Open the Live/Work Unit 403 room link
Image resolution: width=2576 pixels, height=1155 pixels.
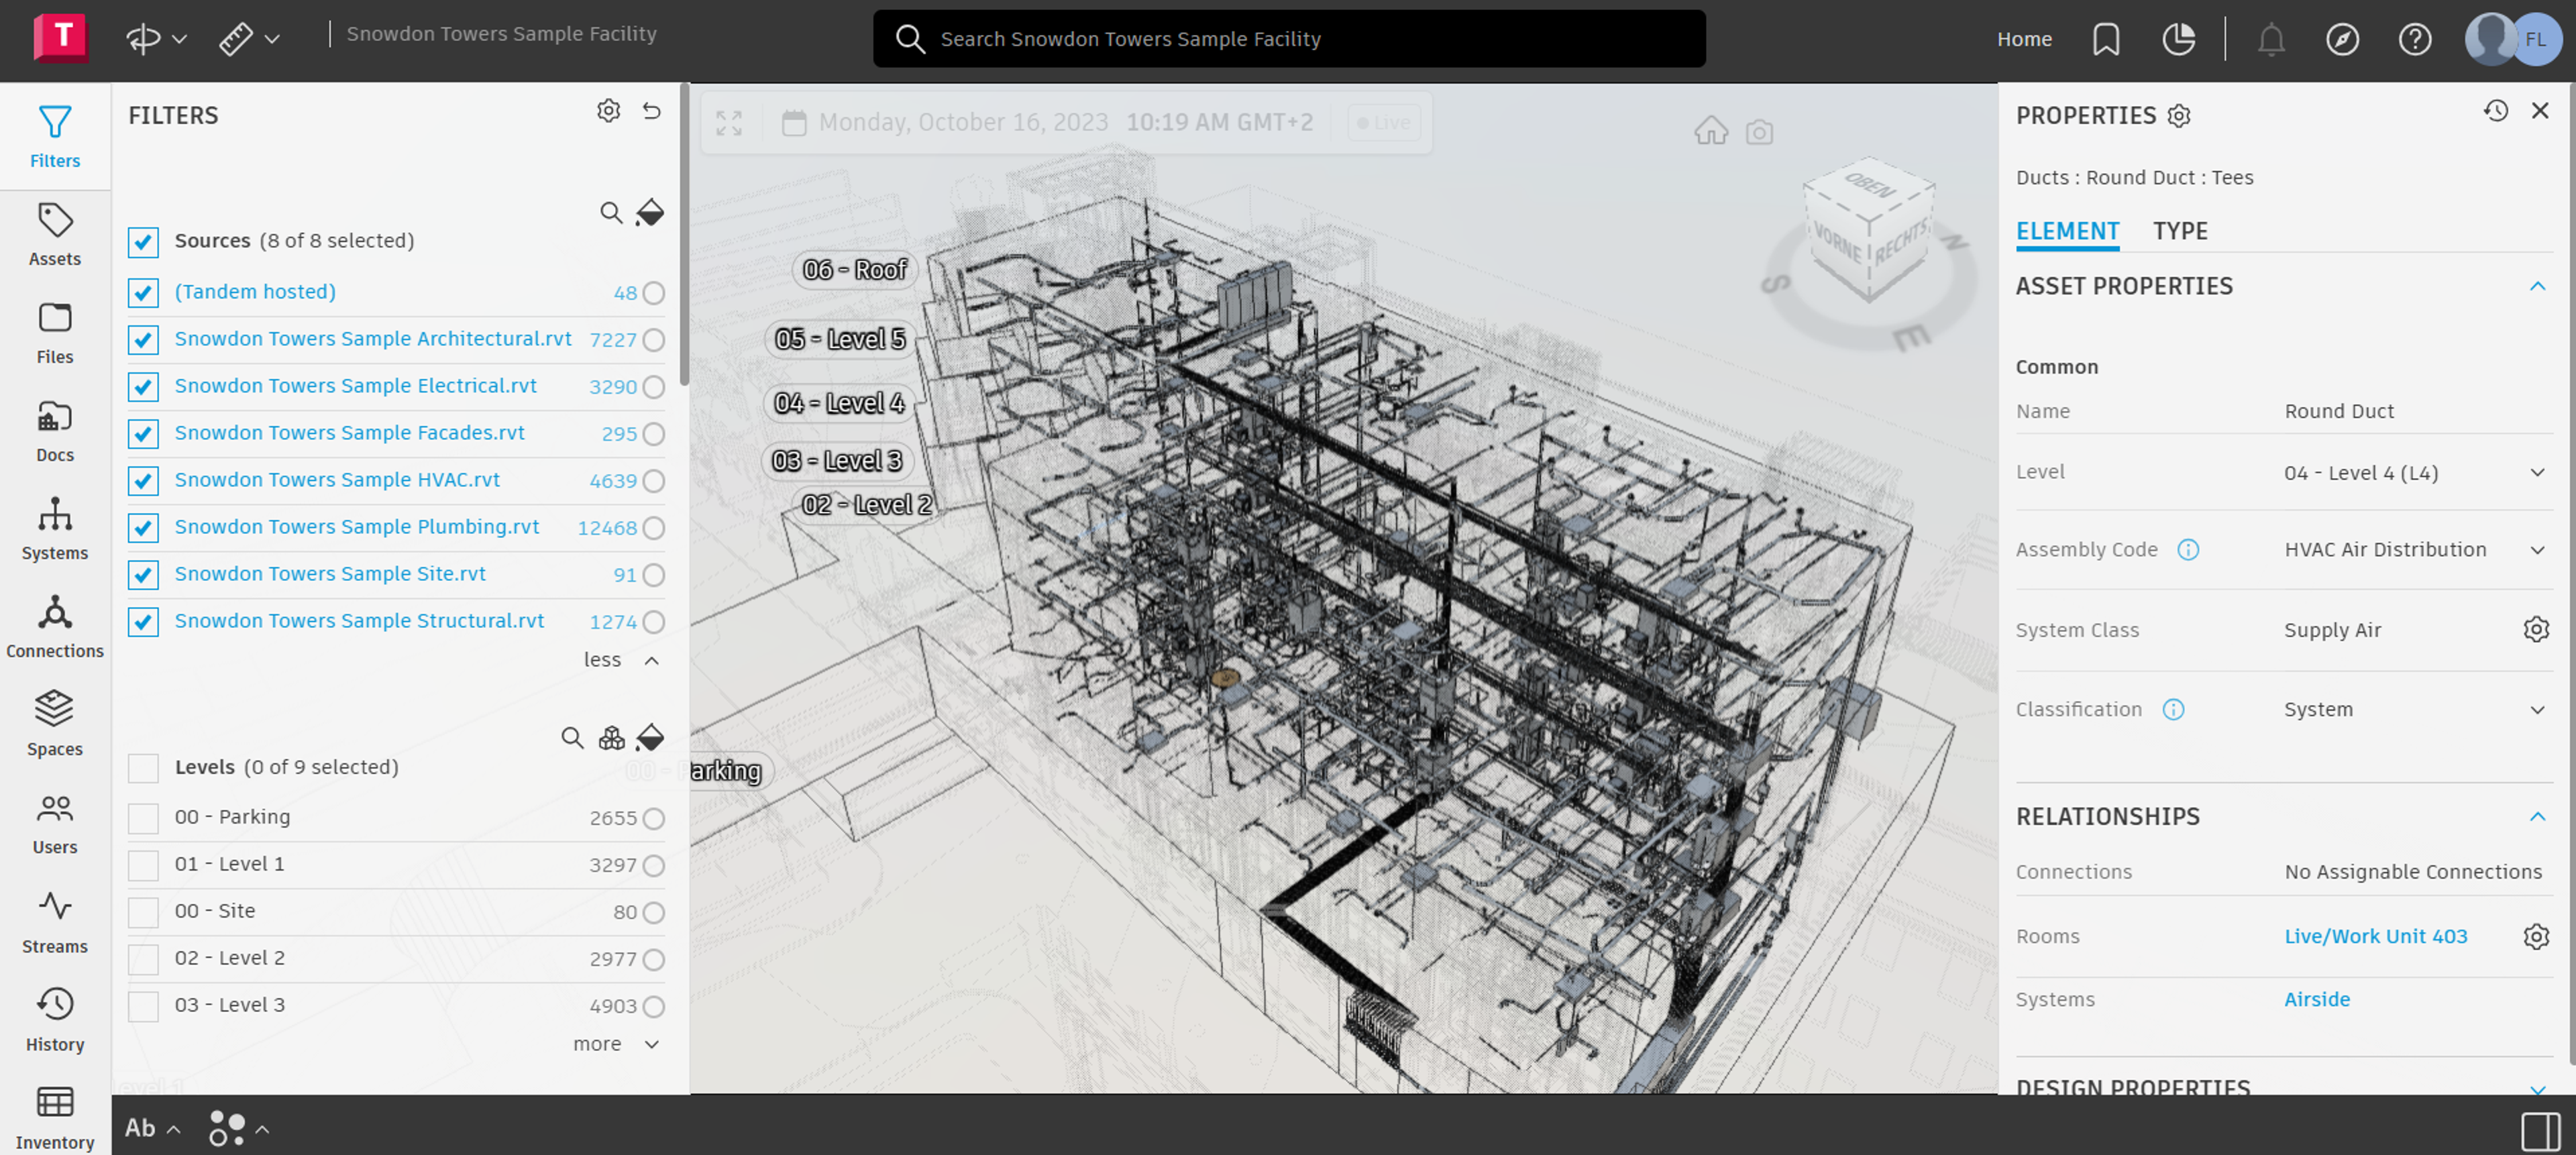(x=2375, y=936)
